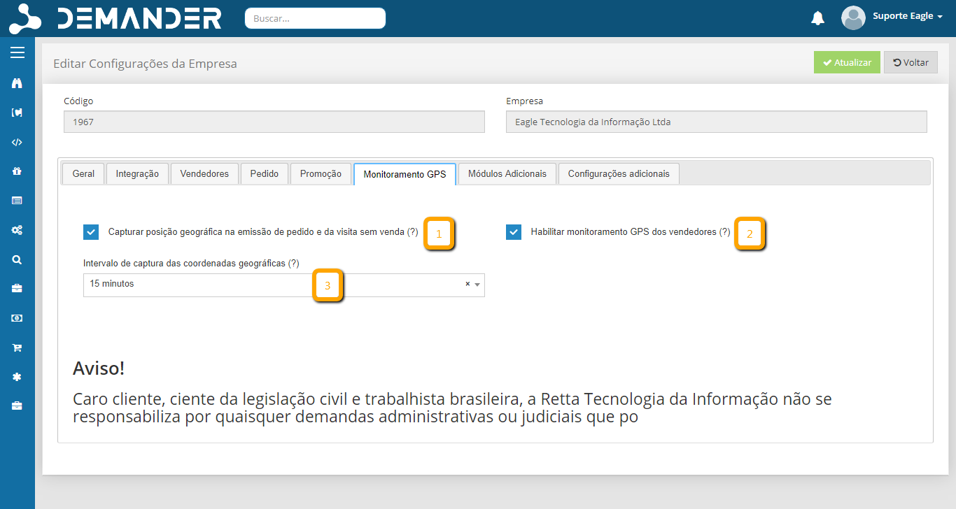Open the Suporte Eagle user menu
Viewport: 956px width, 509px height.
(908, 16)
